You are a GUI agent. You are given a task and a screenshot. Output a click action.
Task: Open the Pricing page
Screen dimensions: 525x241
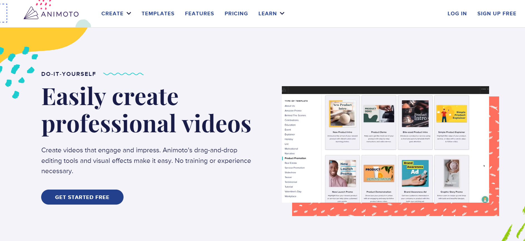[x=236, y=14]
